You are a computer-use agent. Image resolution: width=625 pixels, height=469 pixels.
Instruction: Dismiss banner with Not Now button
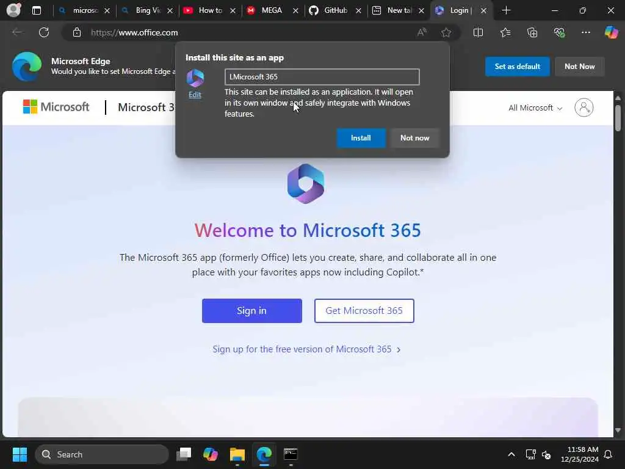tap(580, 67)
